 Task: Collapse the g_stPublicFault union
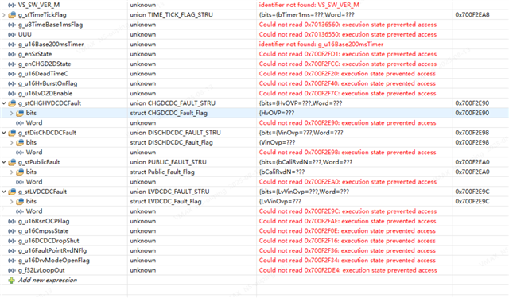(3, 162)
